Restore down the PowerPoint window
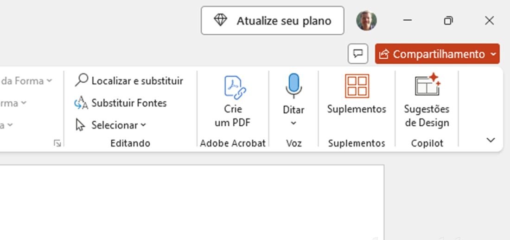This screenshot has height=240, width=510. point(448,21)
